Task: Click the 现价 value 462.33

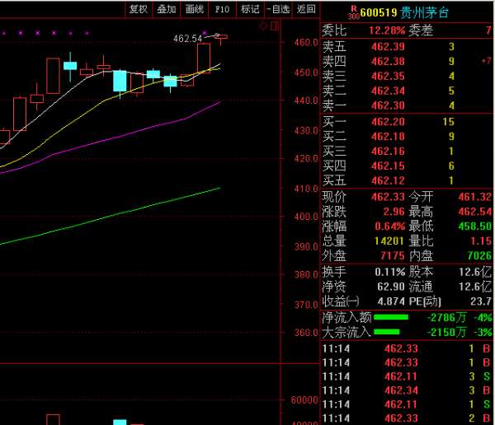Action: click(x=388, y=197)
